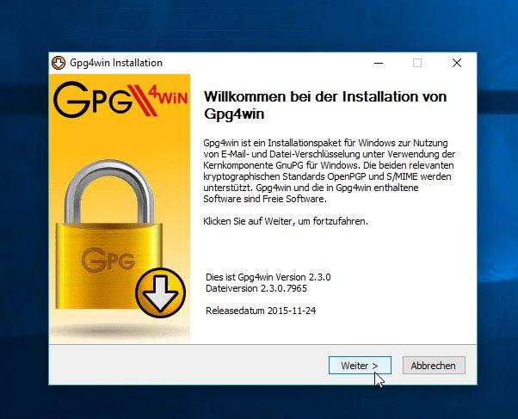Click the disabled maximize button in the title bar
This screenshot has width=518, height=419.
coord(417,63)
